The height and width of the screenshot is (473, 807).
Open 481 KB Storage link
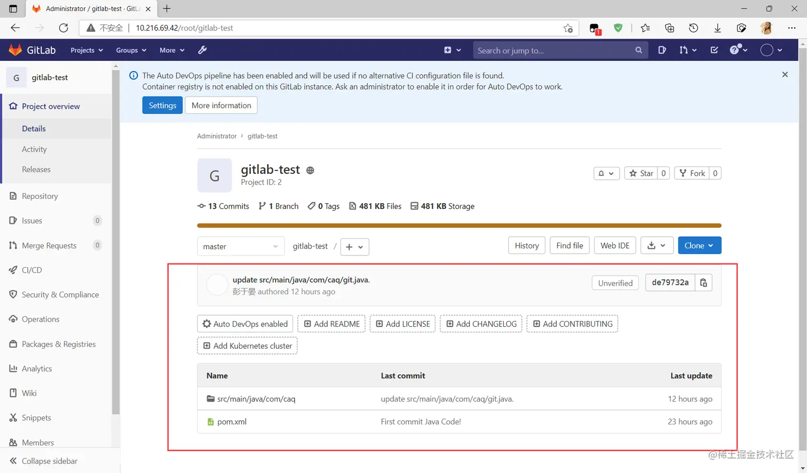442,206
